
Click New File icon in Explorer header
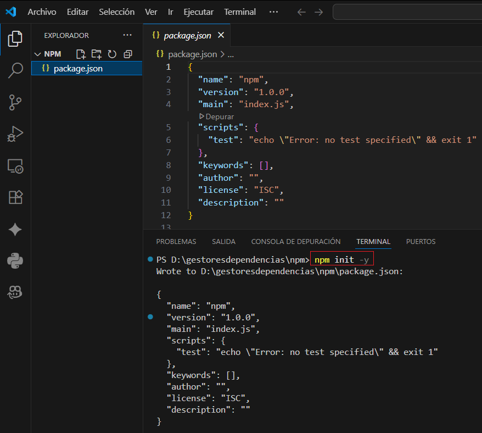tap(81, 54)
